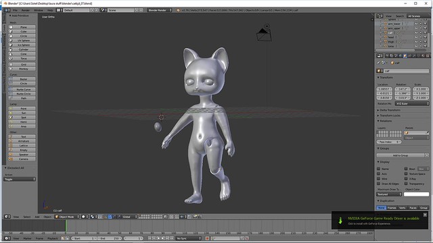This screenshot has height=243, width=433.
Task: Add a Nurbs Curve
Action: [22, 90]
